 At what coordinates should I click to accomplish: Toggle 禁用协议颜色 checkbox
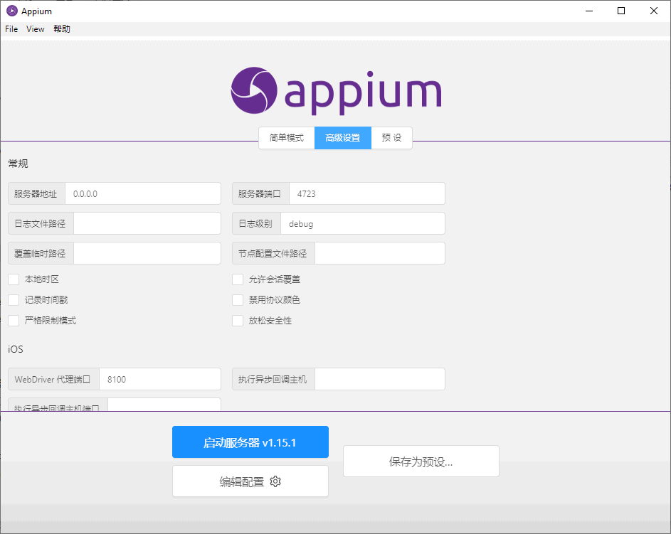coord(238,300)
